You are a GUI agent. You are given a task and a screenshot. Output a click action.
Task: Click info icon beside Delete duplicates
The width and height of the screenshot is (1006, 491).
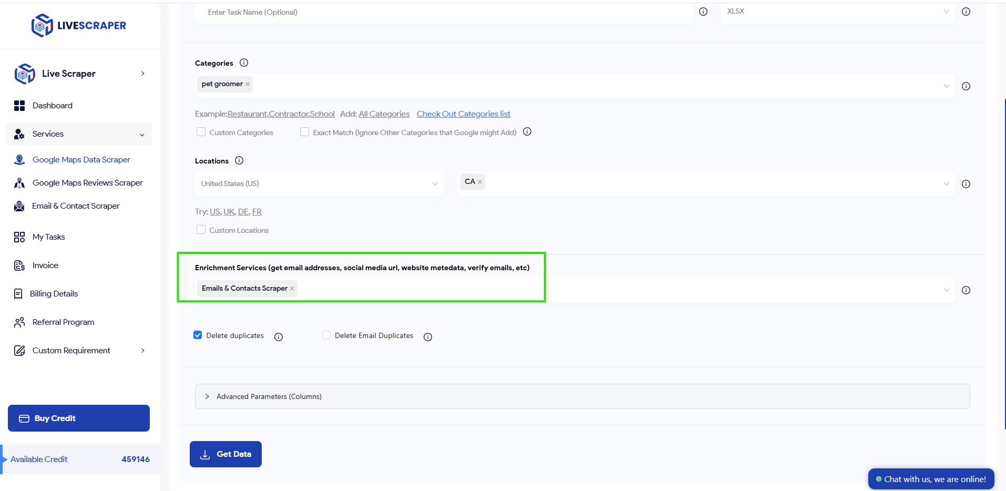[x=279, y=337]
